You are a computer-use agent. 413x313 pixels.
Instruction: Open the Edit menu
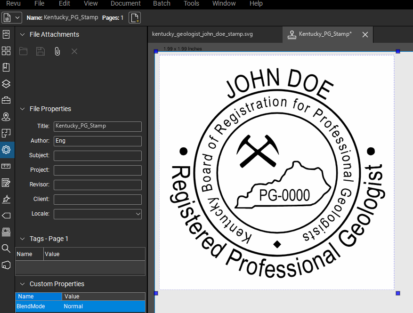(x=64, y=3)
